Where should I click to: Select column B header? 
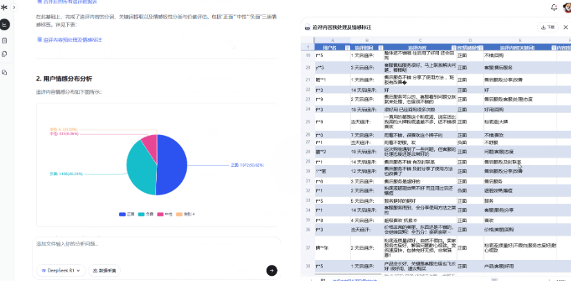pyautogui.click(x=367, y=41)
